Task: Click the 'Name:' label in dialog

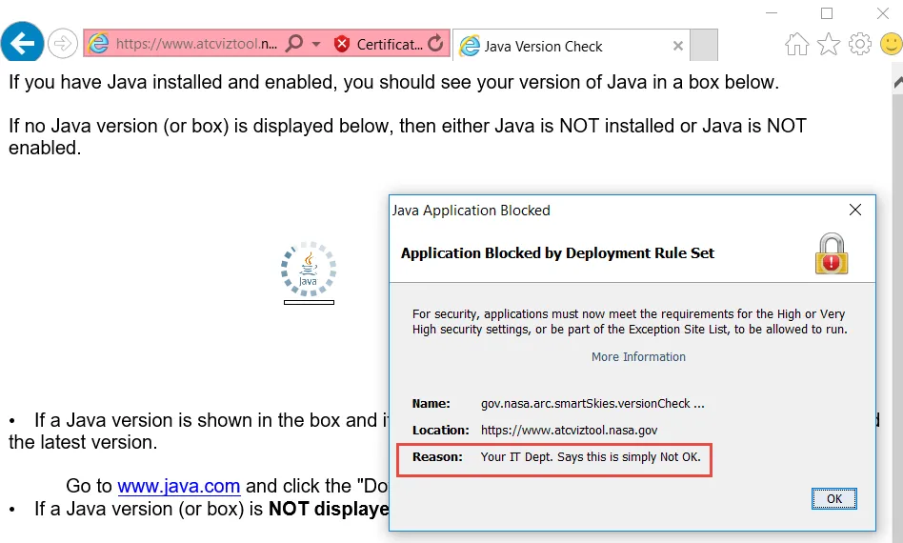Action: point(431,404)
